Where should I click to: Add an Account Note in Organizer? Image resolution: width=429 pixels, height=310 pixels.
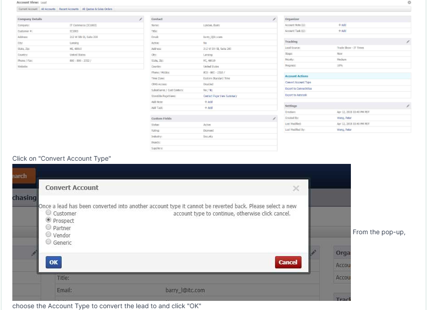(342, 25)
